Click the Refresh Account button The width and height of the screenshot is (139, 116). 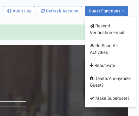coord(60,11)
